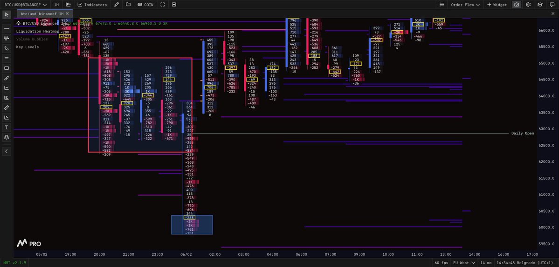The image size is (559, 267).
Task: Change the chart type candles icon
Action: pyautogui.click(x=68, y=5)
